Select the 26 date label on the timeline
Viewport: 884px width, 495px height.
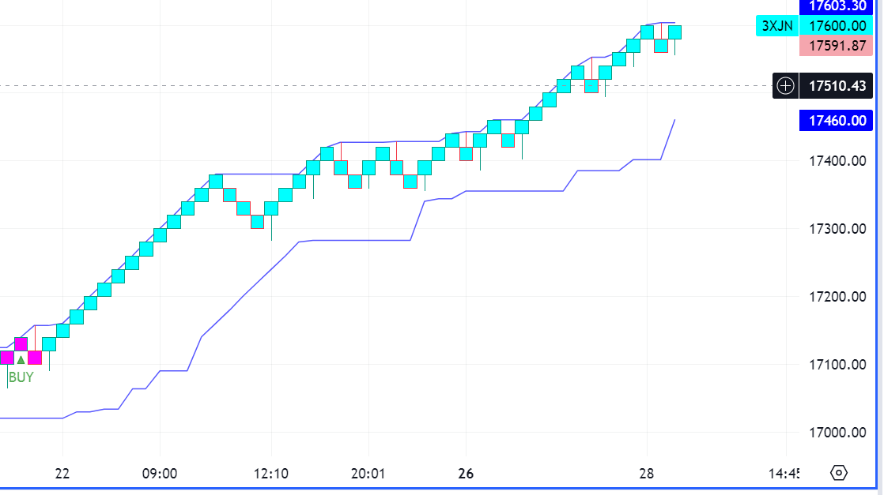(x=465, y=474)
